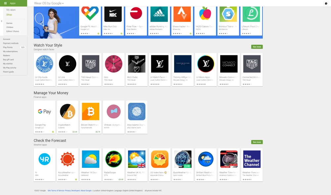Open Payment methods

[11, 43]
